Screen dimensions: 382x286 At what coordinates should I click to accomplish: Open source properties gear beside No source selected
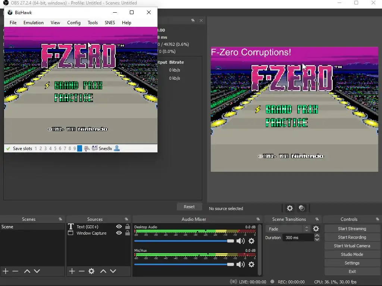point(289,208)
